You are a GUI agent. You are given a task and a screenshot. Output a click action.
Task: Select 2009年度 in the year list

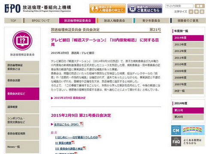[188, 71]
